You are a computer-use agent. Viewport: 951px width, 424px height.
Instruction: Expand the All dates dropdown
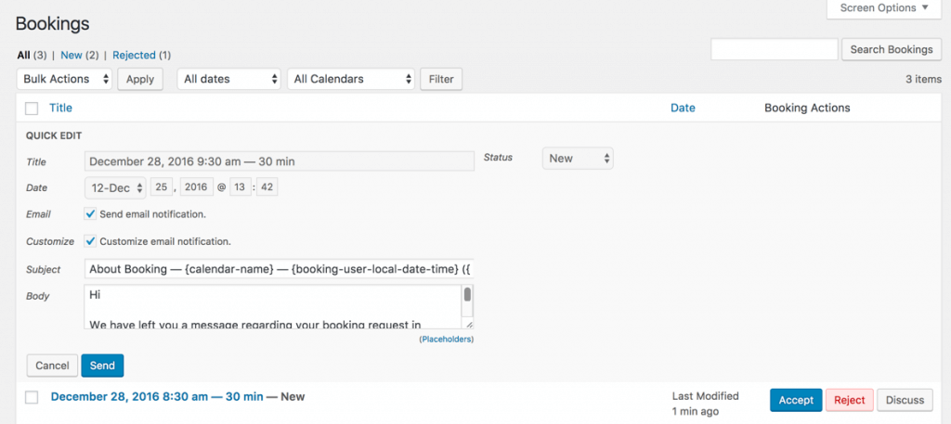[229, 79]
